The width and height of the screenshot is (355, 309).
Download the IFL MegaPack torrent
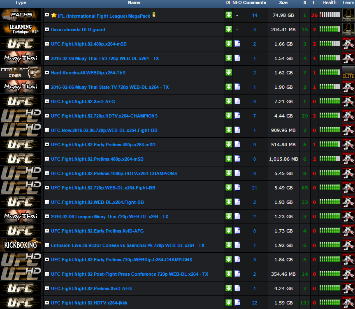[x=229, y=15]
